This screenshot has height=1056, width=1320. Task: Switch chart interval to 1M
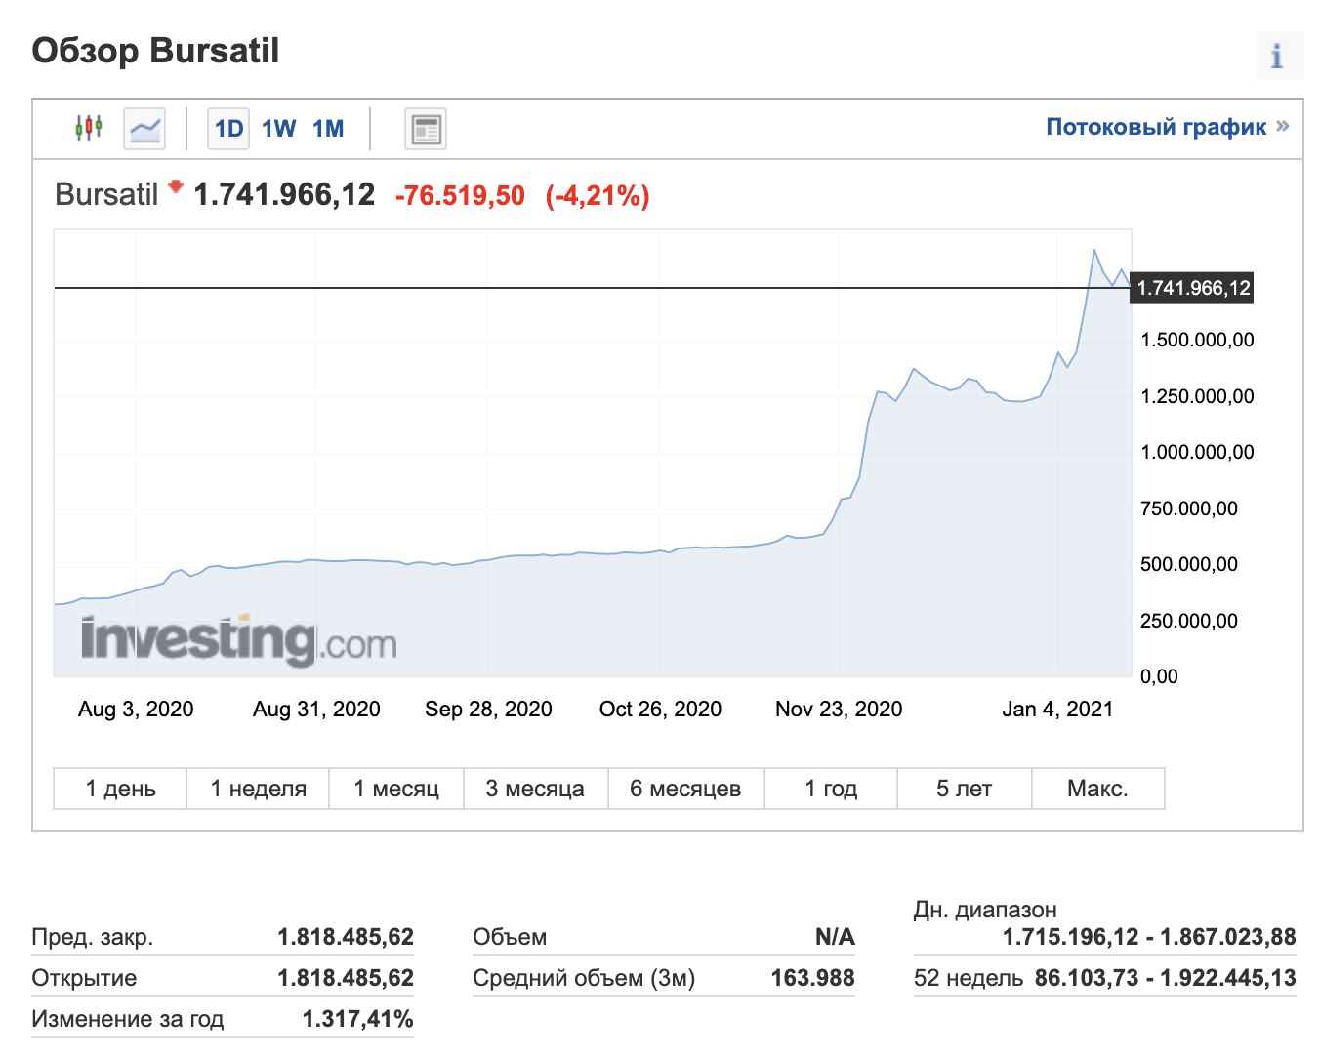[x=328, y=129]
